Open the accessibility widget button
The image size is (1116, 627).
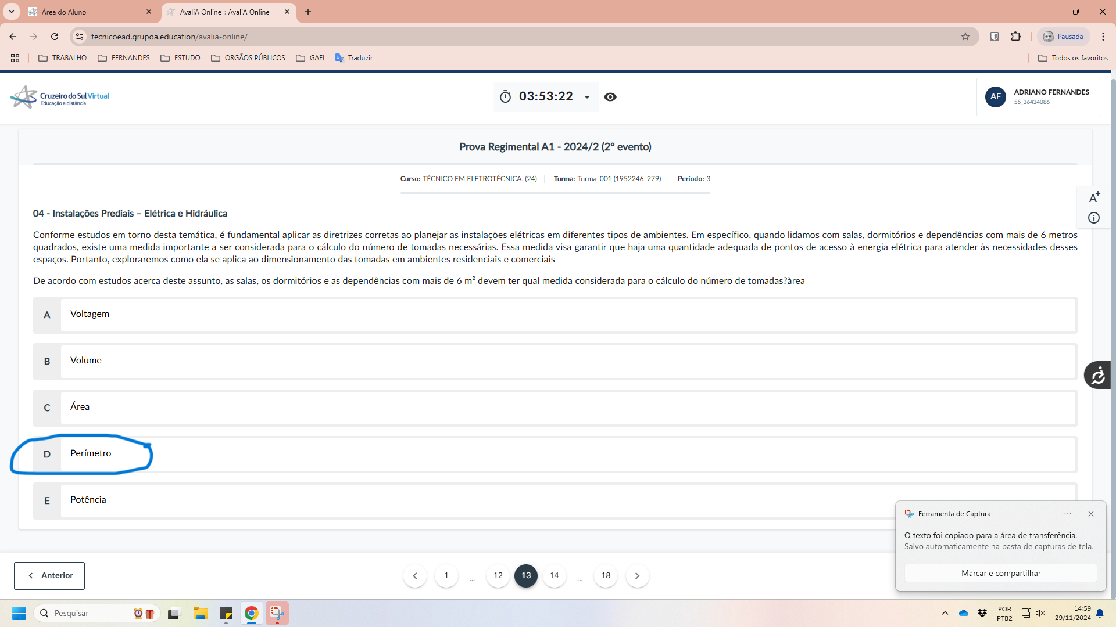coord(1097,375)
